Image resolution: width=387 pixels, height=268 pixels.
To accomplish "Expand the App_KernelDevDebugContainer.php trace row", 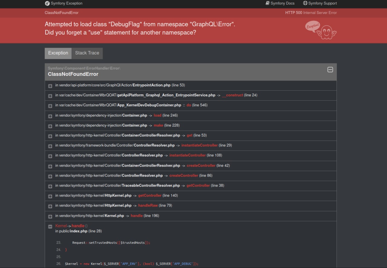I will pos(50,106).
